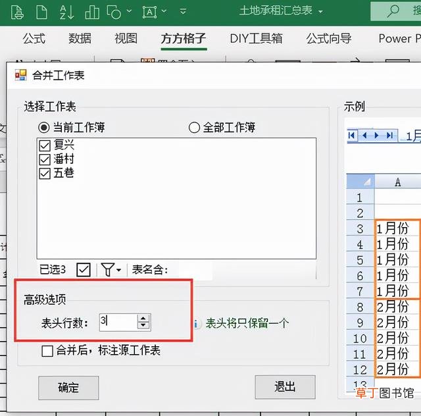
Task: Select the 当前工作簿 radio button
Action: point(43,128)
